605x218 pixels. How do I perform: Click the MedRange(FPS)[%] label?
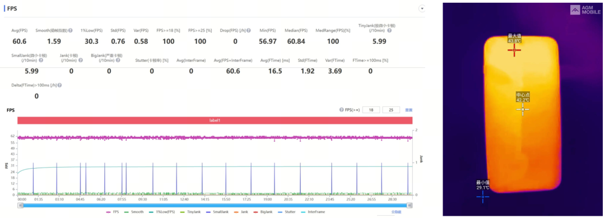click(x=333, y=30)
